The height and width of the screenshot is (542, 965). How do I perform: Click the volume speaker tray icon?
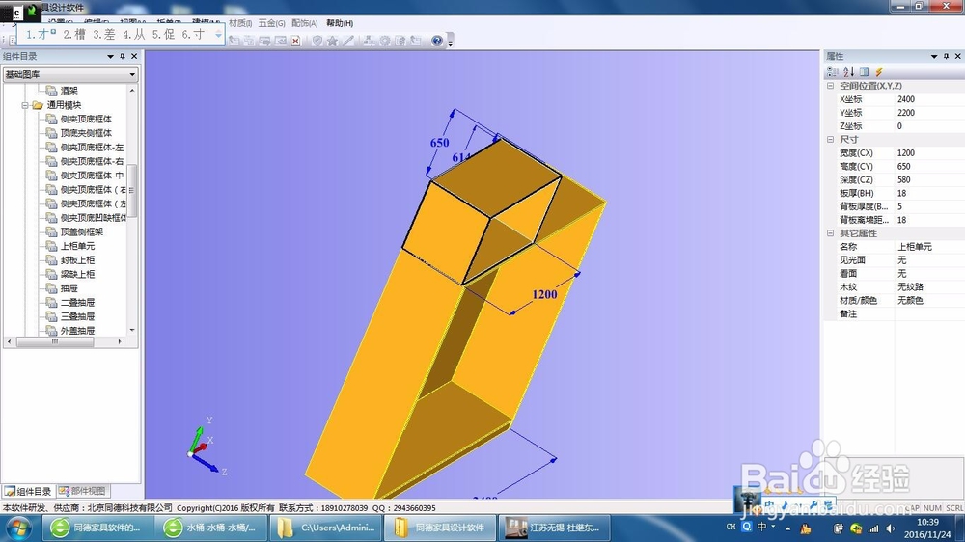890,529
